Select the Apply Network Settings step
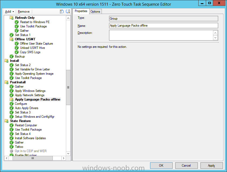 pos(30,95)
